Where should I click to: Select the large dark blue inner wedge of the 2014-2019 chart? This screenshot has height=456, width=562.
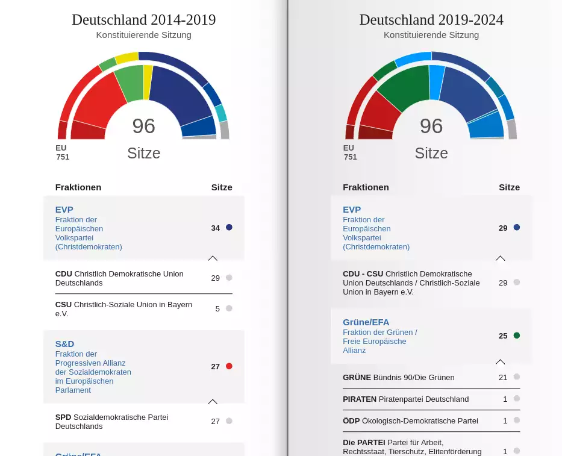(x=180, y=93)
